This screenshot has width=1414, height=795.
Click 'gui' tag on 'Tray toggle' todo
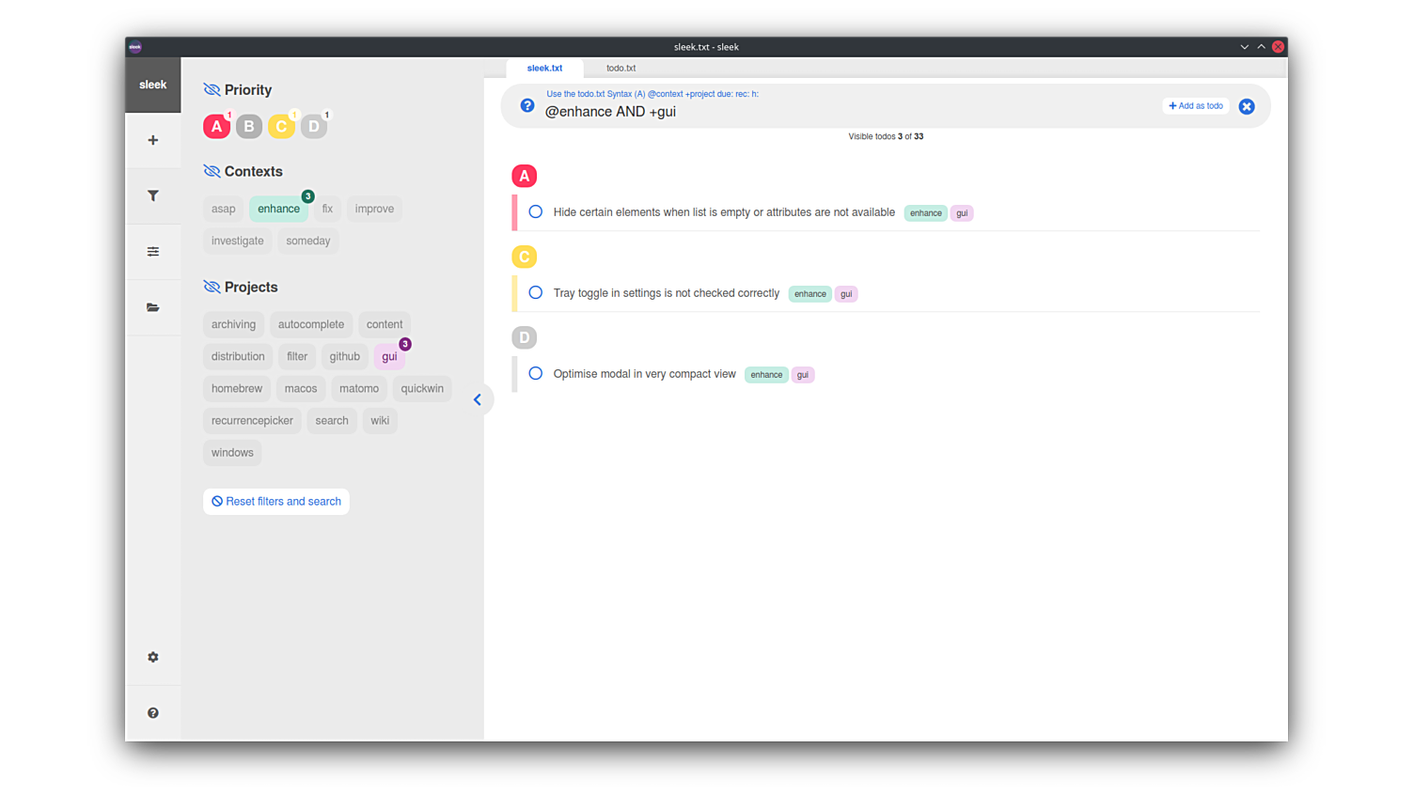(846, 294)
